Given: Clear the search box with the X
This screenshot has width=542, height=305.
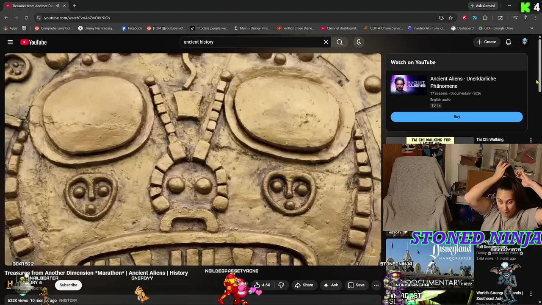Looking at the screenshot, I should coord(326,42).
